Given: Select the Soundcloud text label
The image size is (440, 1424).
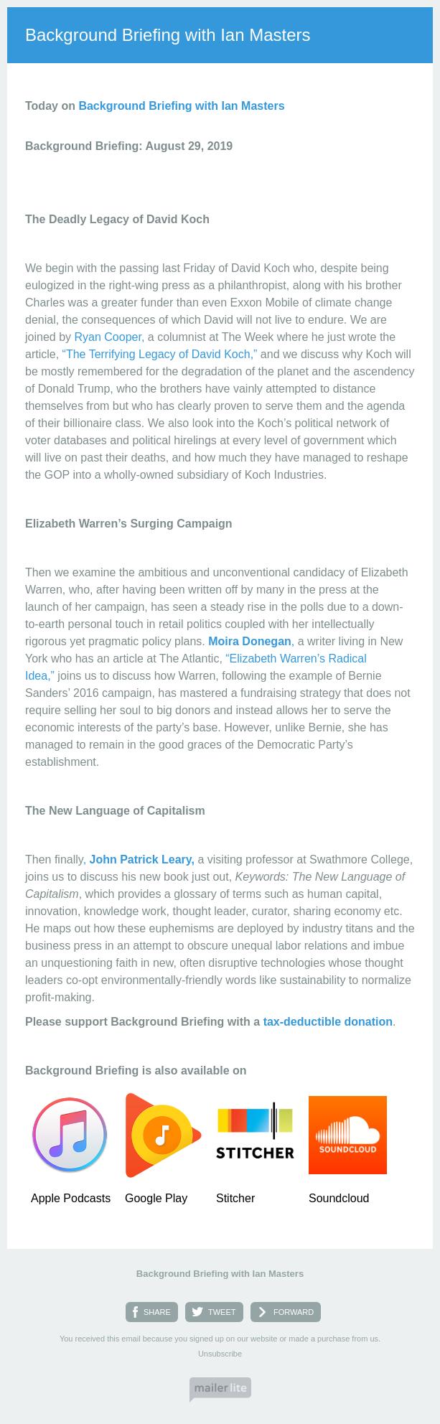Looking at the screenshot, I should click(339, 1198).
